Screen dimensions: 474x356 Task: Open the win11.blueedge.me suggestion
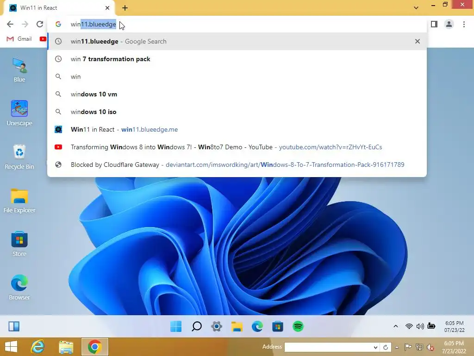237,129
